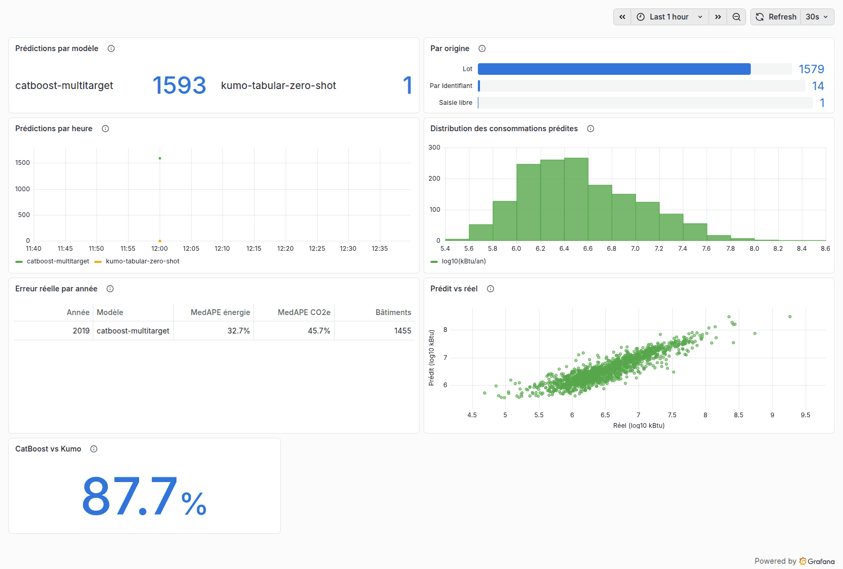Shift time range forward with double-right arrows
The width and height of the screenshot is (843, 569).
pos(718,17)
